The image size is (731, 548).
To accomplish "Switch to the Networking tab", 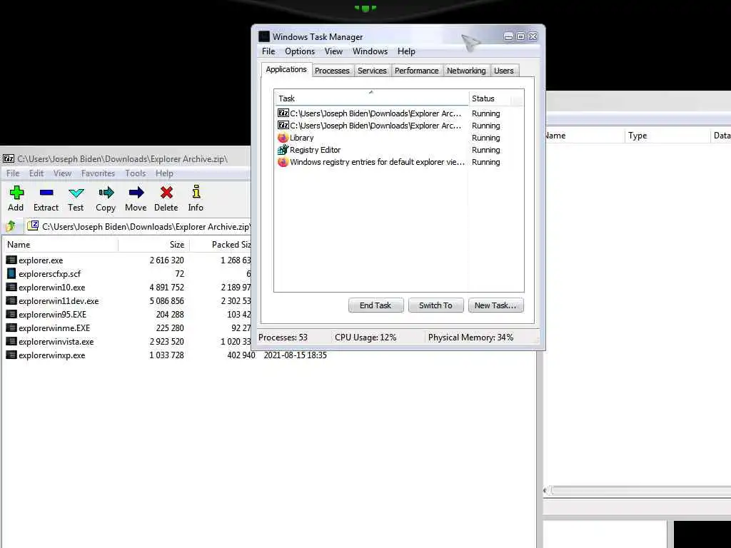I will point(466,71).
